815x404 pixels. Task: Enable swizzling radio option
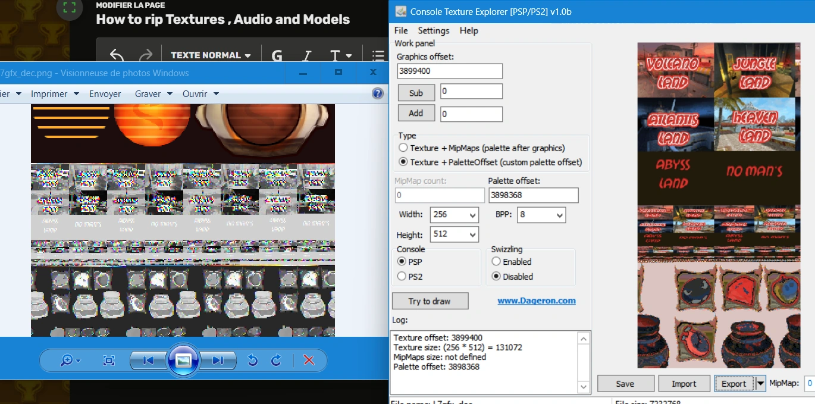click(x=496, y=261)
